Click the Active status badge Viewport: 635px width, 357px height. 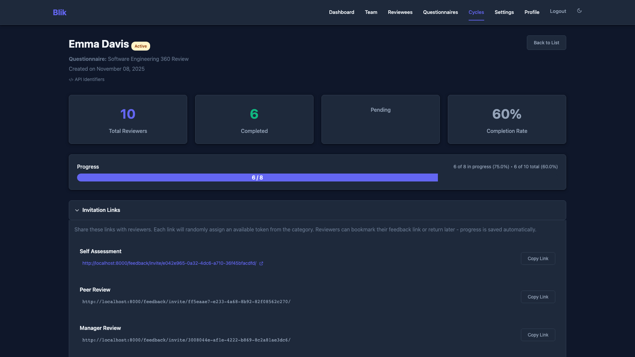[141, 46]
